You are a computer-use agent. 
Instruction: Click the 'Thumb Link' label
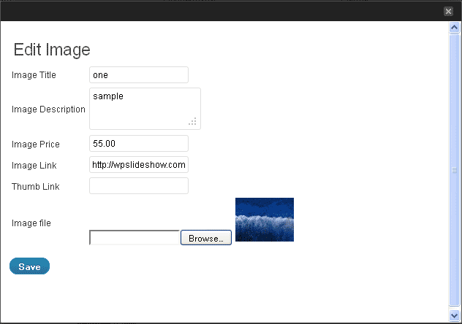(36, 187)
